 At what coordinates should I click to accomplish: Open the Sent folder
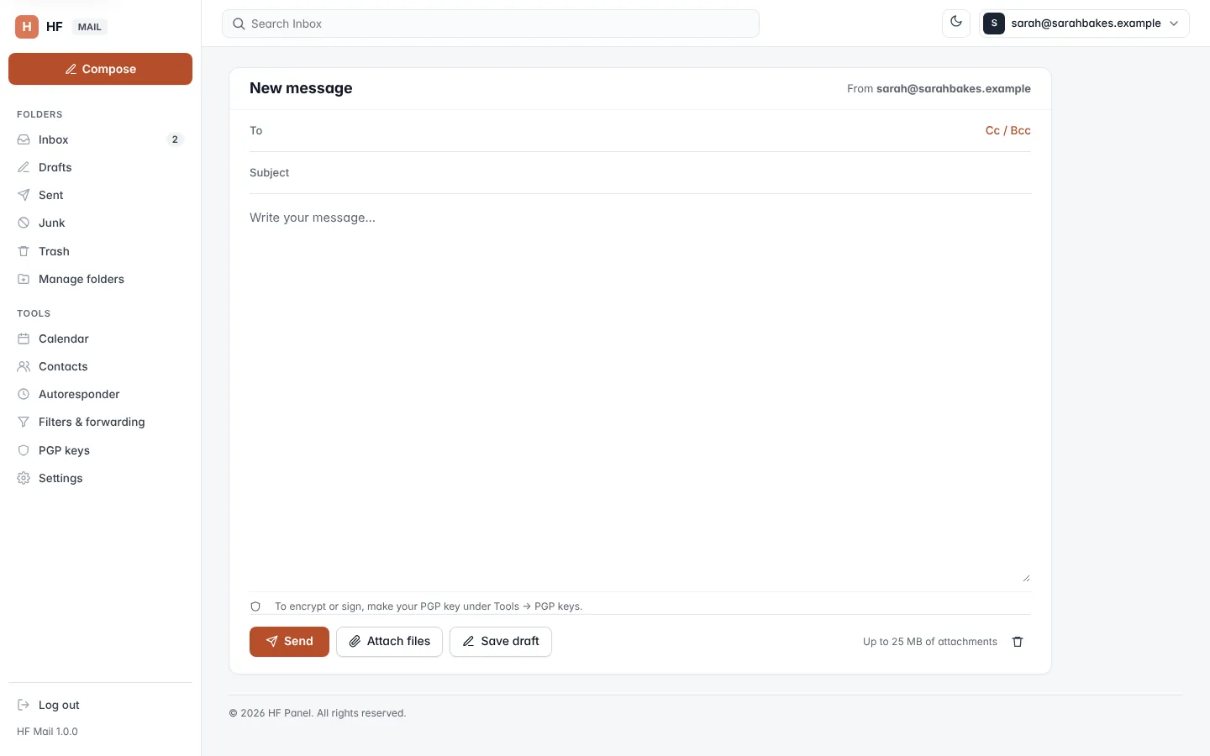(100, 195)
